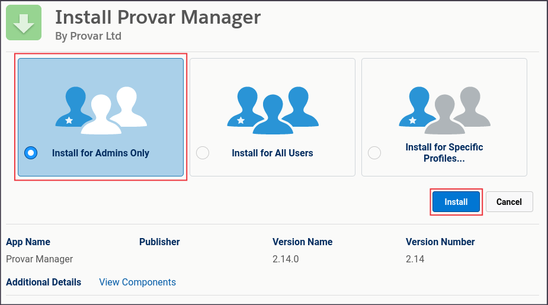Viewport: 548px width, 305px height.
Task: Select the Install for Specific Profiles radio button
Action: [x=374, y=153]
